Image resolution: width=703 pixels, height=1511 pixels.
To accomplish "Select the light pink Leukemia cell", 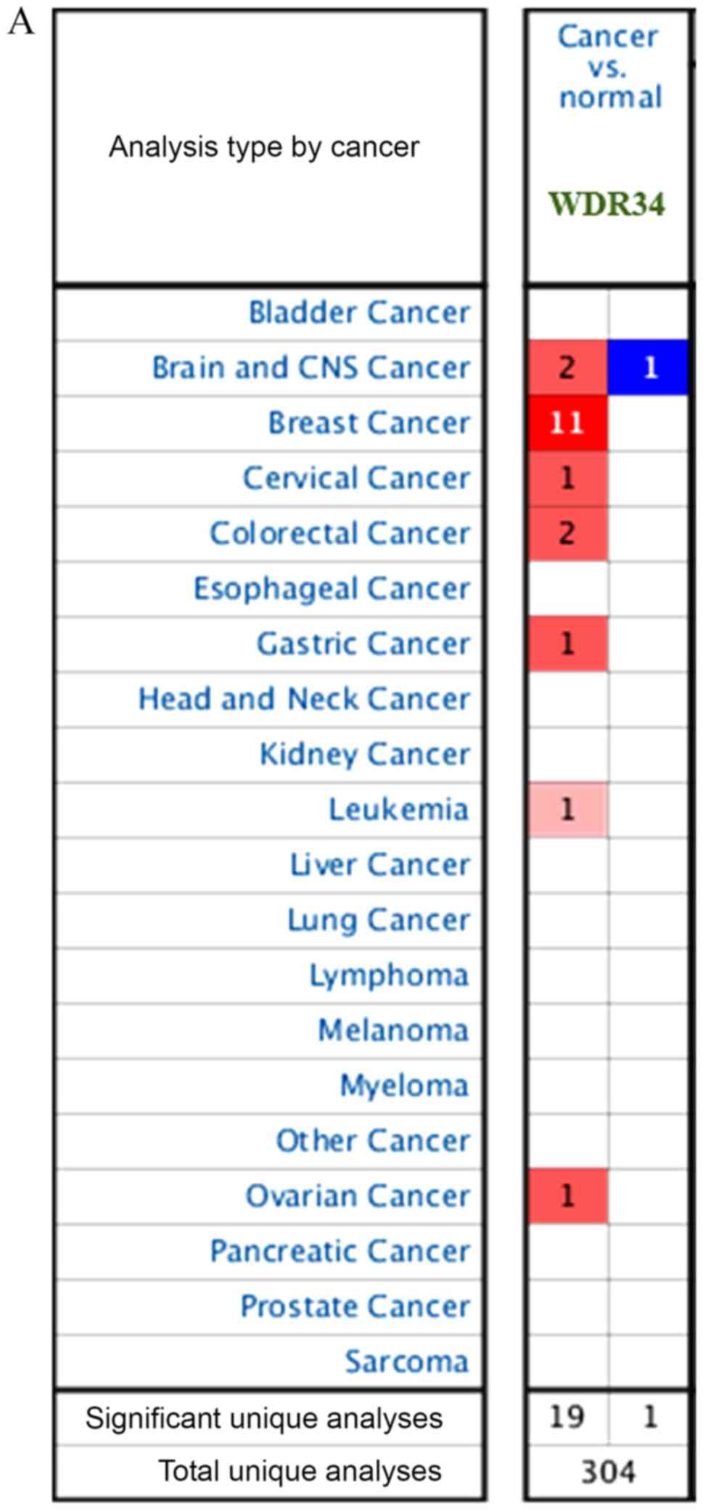I will [x=567, y=809].
